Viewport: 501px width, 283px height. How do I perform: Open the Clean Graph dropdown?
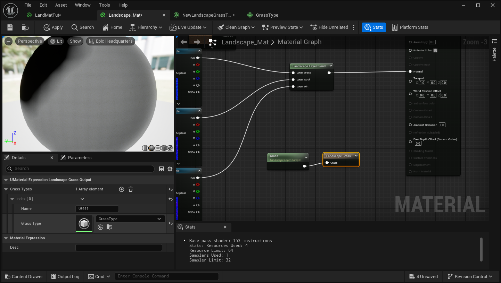pos(236,27)
